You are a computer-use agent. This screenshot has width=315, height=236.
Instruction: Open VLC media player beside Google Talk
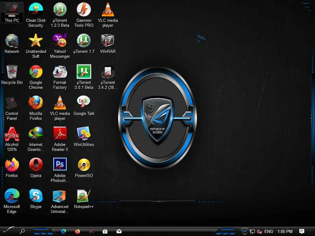pos(60,108)
